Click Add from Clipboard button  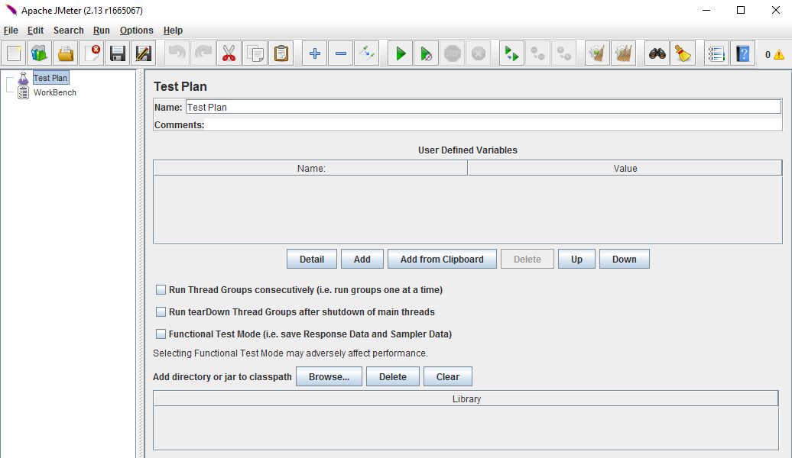click(442, 259)
